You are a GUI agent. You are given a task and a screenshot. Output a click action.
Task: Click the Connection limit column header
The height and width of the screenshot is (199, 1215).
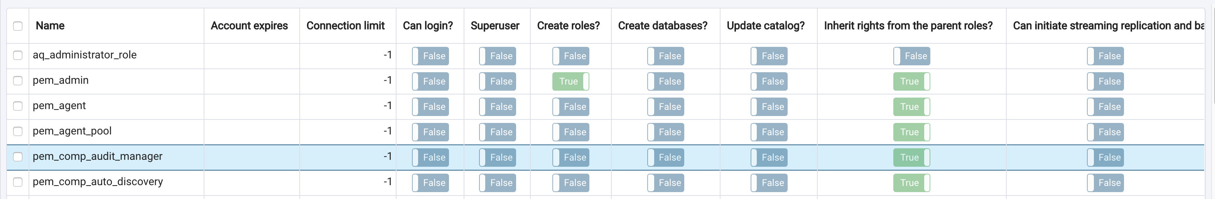pos(345,26)
